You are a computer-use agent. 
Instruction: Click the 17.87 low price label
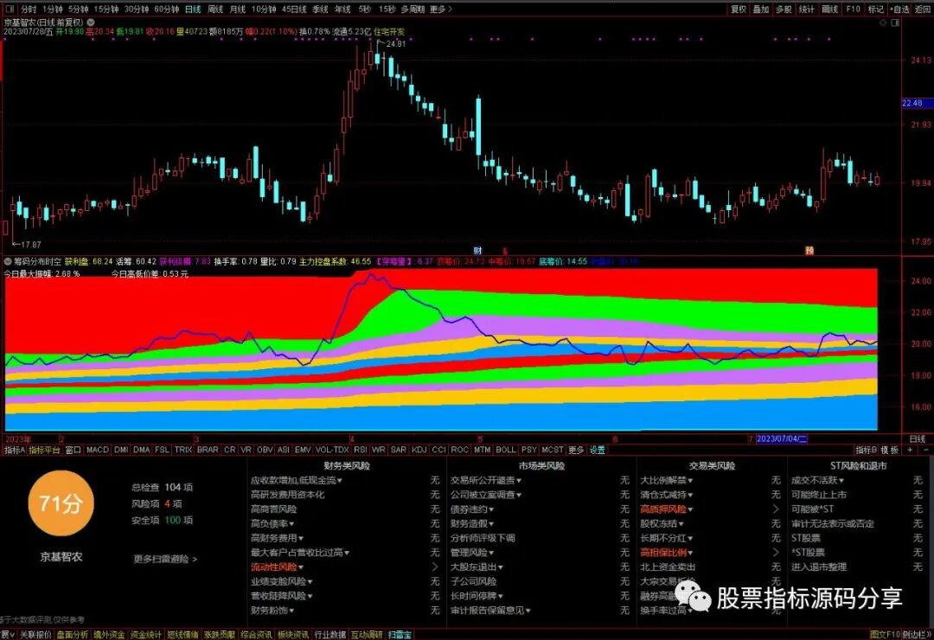(x=30, y=244)
